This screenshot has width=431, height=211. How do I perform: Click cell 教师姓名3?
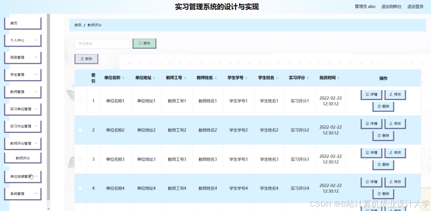pos(208,159)
